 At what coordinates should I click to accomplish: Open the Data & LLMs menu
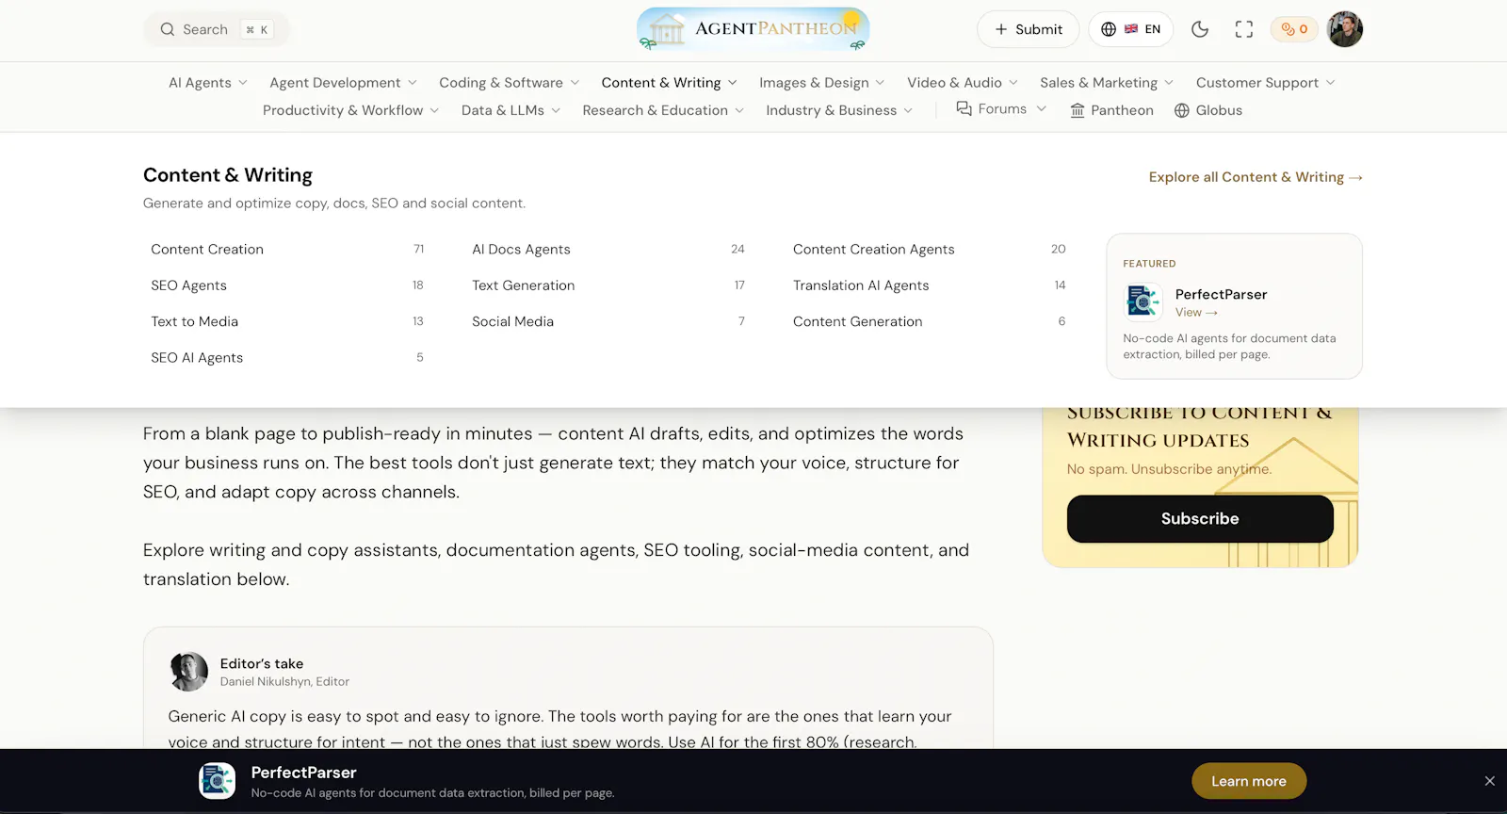510,110
